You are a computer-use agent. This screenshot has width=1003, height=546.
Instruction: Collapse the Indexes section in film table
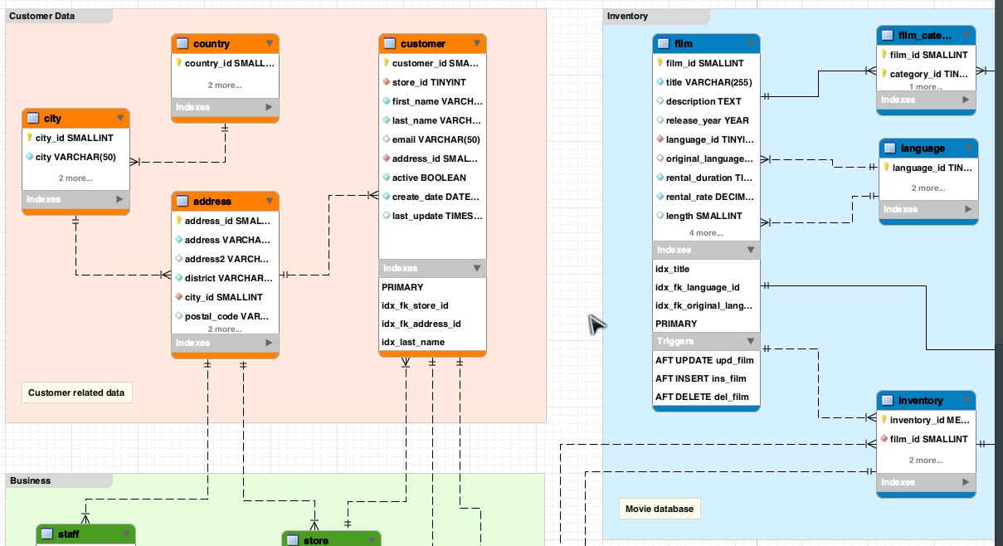click(750, 250)
